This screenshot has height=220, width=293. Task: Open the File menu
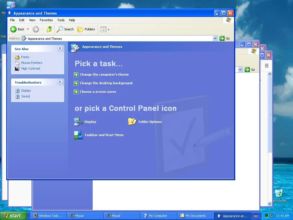pyautogui.click(x=12, y=20)
